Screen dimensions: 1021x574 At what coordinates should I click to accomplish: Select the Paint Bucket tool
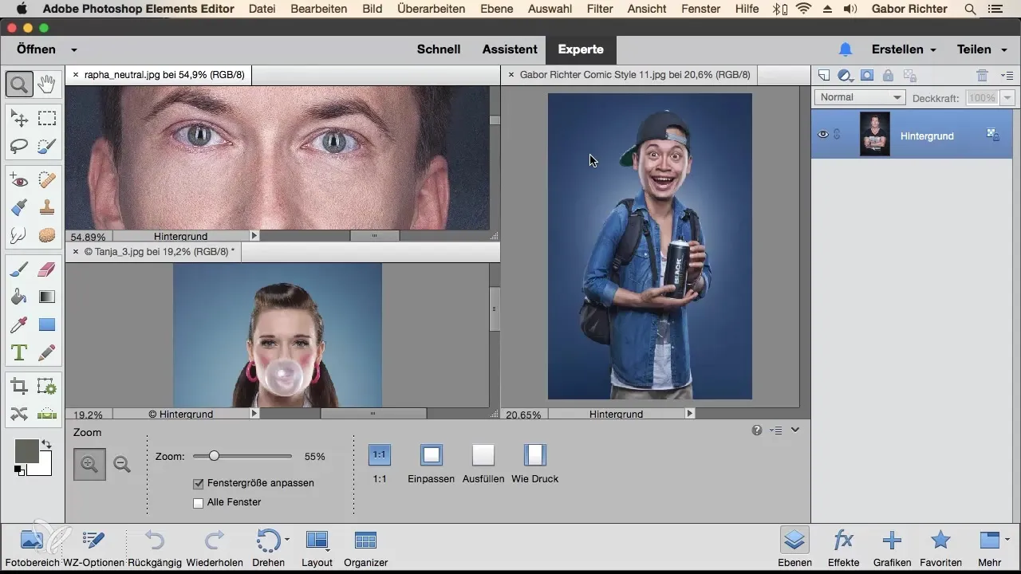pos(19,297)
